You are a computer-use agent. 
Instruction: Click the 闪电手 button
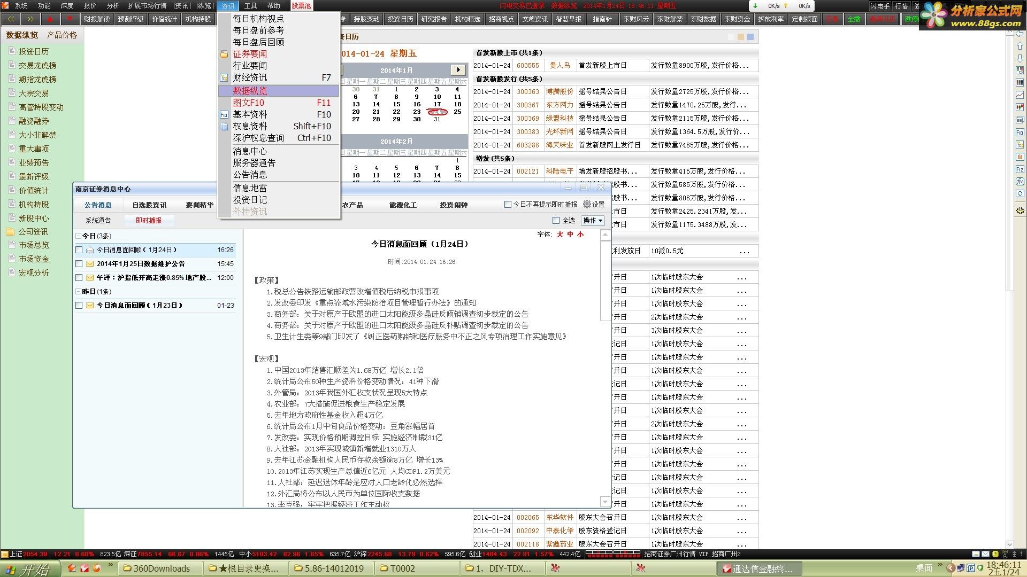tap(879, 6)
